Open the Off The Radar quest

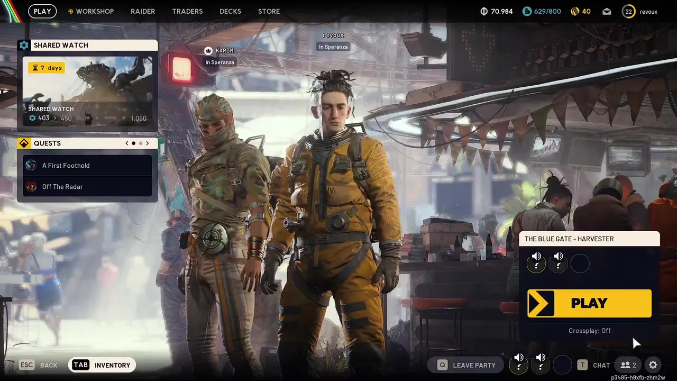pos(87,186)
